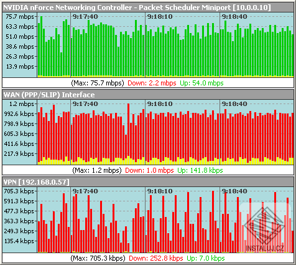The width and height of the screenshot is (296, 265).
Task: Select the NVIDIA nForce Networking Controller title bar
Action: [148, 7]
